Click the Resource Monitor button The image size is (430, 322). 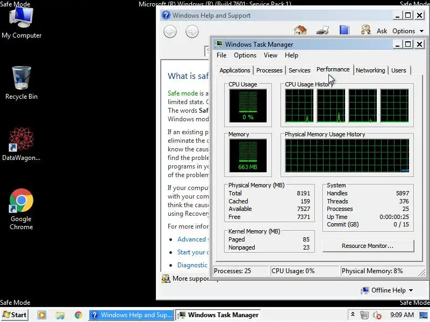coord(368,246)
